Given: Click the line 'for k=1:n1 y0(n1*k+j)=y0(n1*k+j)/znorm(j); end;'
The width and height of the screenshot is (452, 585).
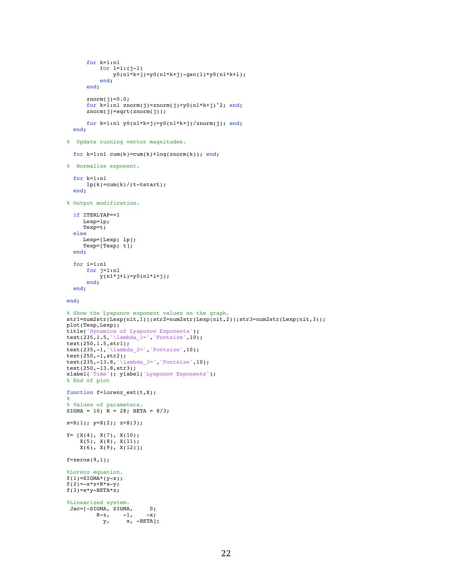Looking at the screenshot, I should [x=165, y=124].
